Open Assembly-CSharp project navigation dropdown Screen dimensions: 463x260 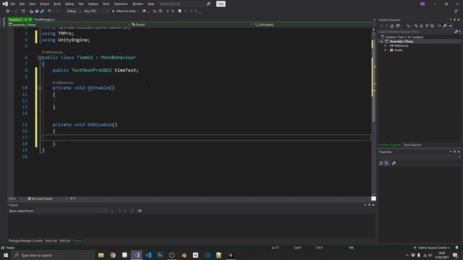pyautogui.click(x=69, y=25)
